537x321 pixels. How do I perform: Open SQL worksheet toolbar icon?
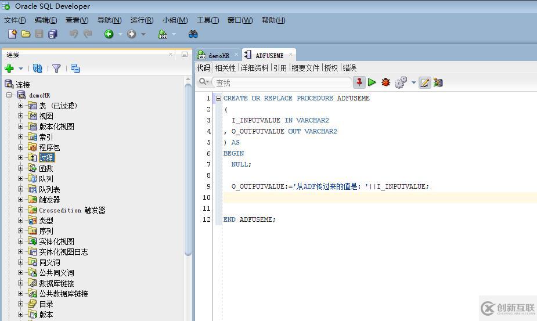(163, 34)
